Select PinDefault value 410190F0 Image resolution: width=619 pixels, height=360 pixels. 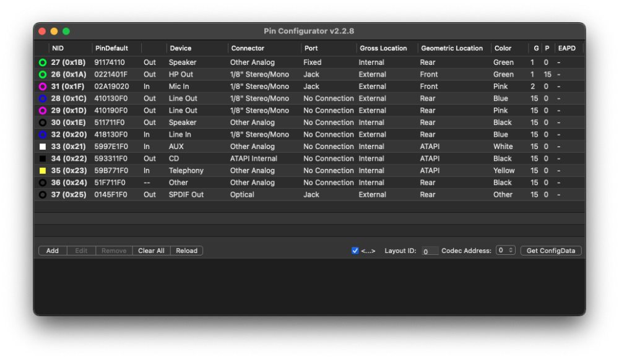(111, 110)
